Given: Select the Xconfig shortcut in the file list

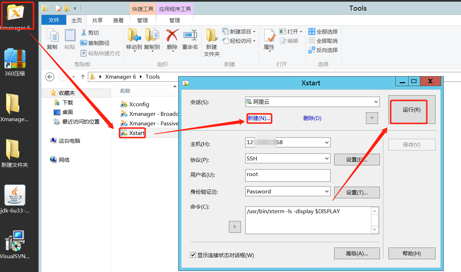Looking at the screenshot, I should coord(135,104).
